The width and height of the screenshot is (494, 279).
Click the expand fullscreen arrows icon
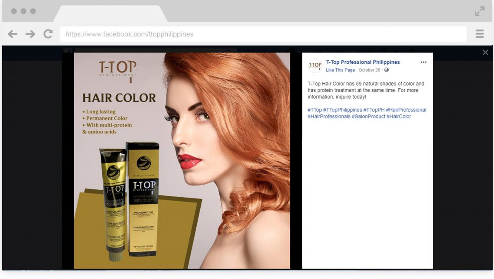[x=480, y=11]
